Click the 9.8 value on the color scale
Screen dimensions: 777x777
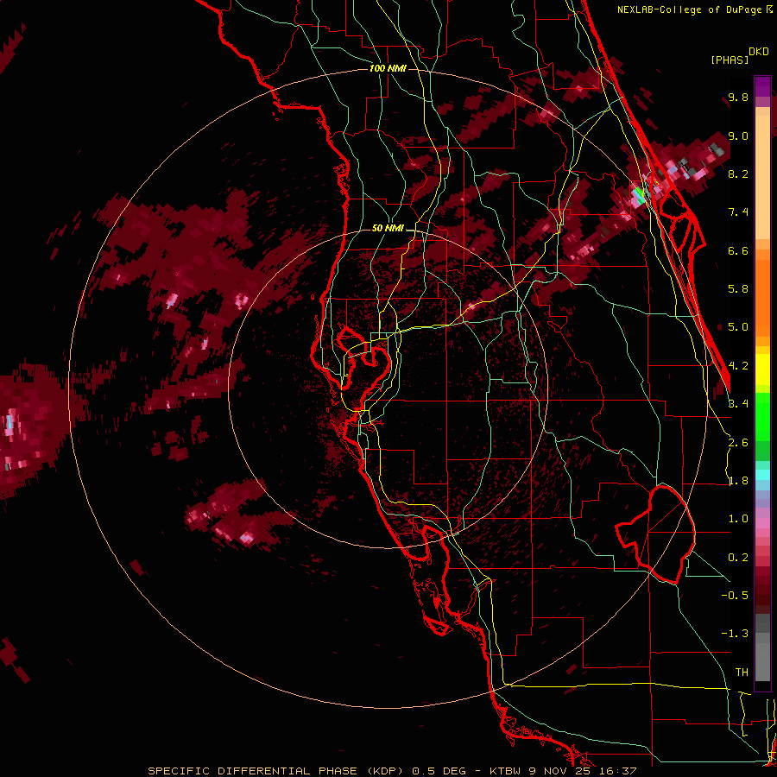[738, 97]
